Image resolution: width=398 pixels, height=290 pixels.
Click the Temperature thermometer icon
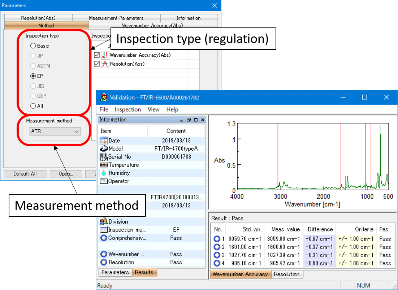pos(104,165)
